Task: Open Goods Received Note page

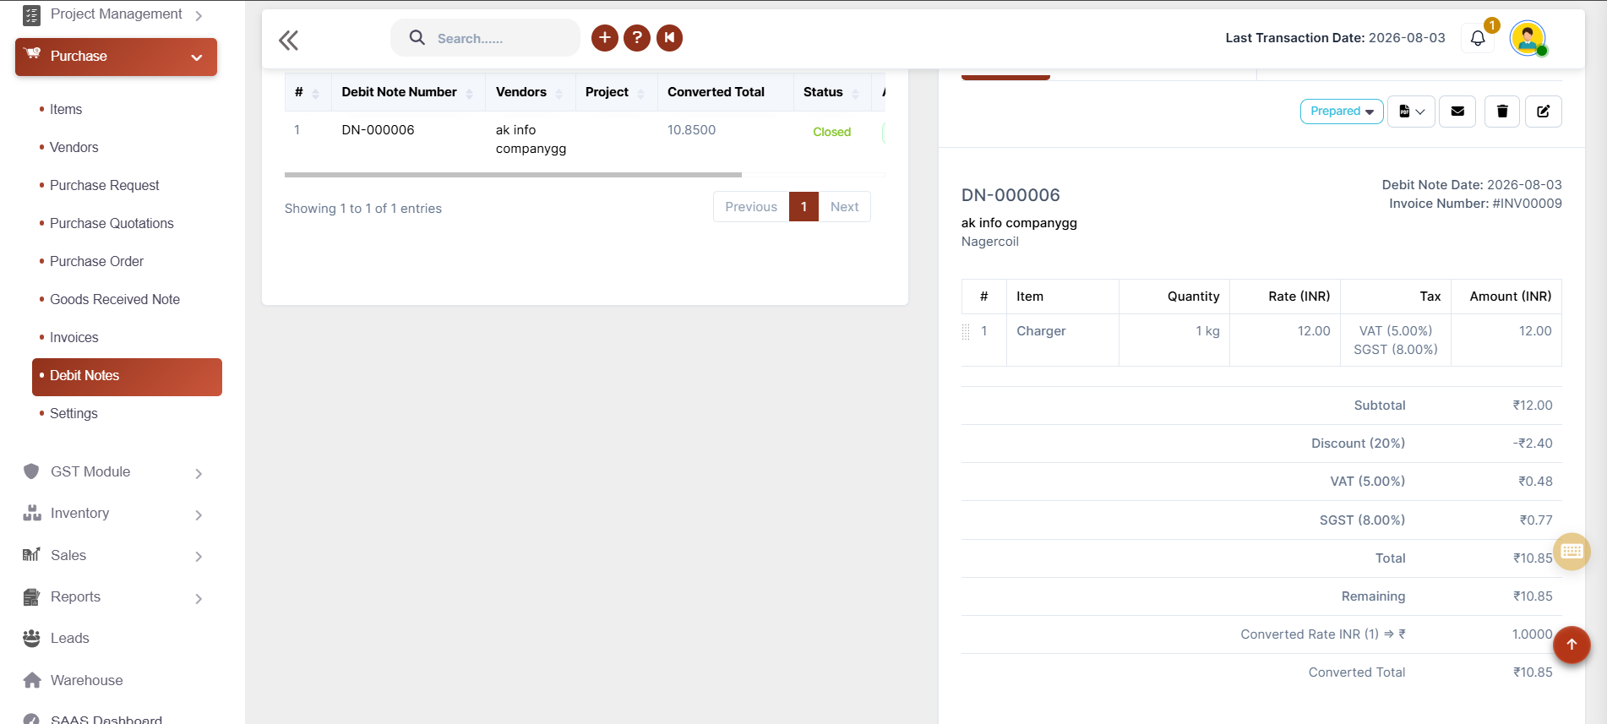Action: click(115, 300)
